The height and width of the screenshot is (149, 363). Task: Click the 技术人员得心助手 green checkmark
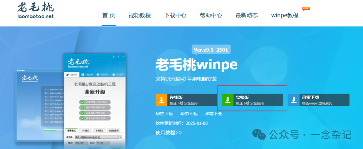click(82, 118)
